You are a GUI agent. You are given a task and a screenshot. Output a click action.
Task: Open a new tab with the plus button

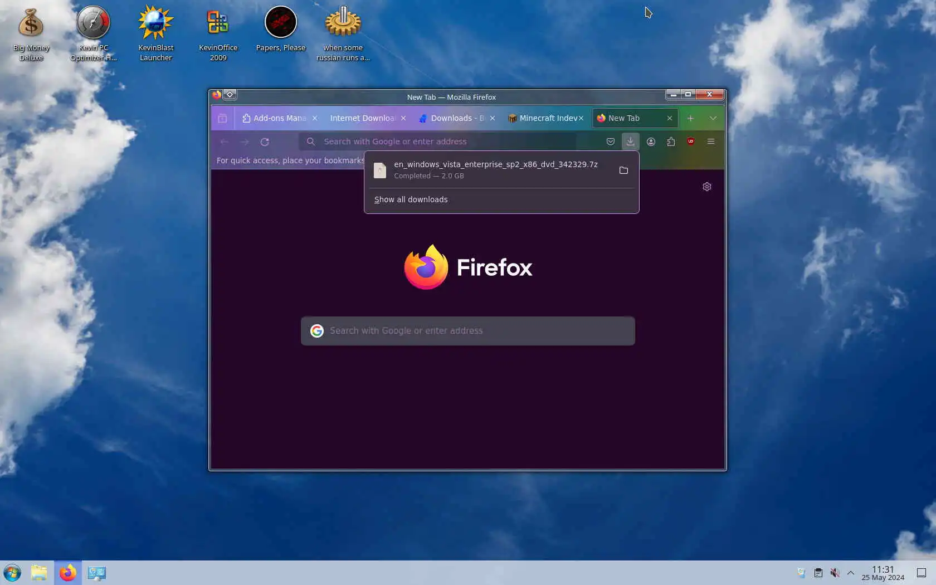(x=690, y=118)
